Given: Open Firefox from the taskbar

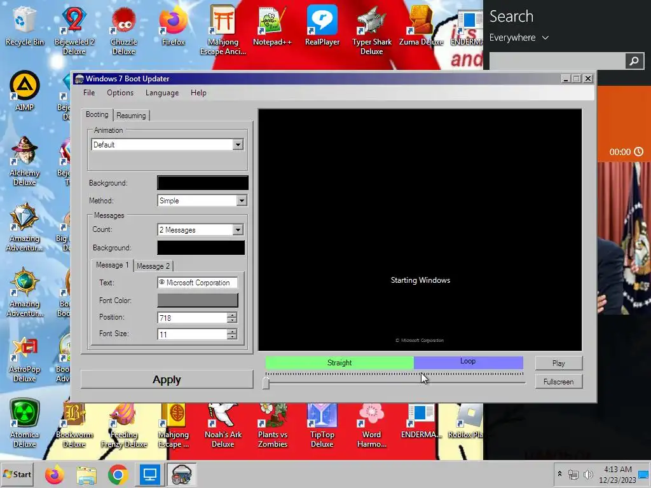Looking at the screenshot, I should [x=55, y=474].
